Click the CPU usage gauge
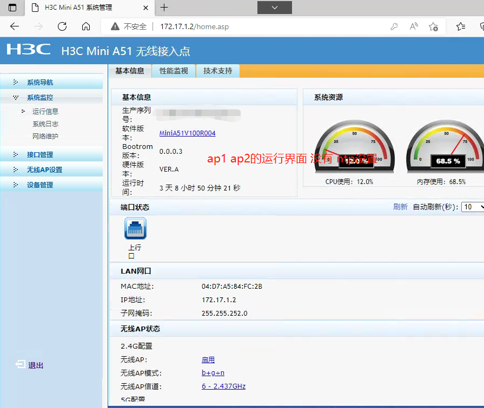The width and height of the screenshot is (484, 408). tap(354, 146)
